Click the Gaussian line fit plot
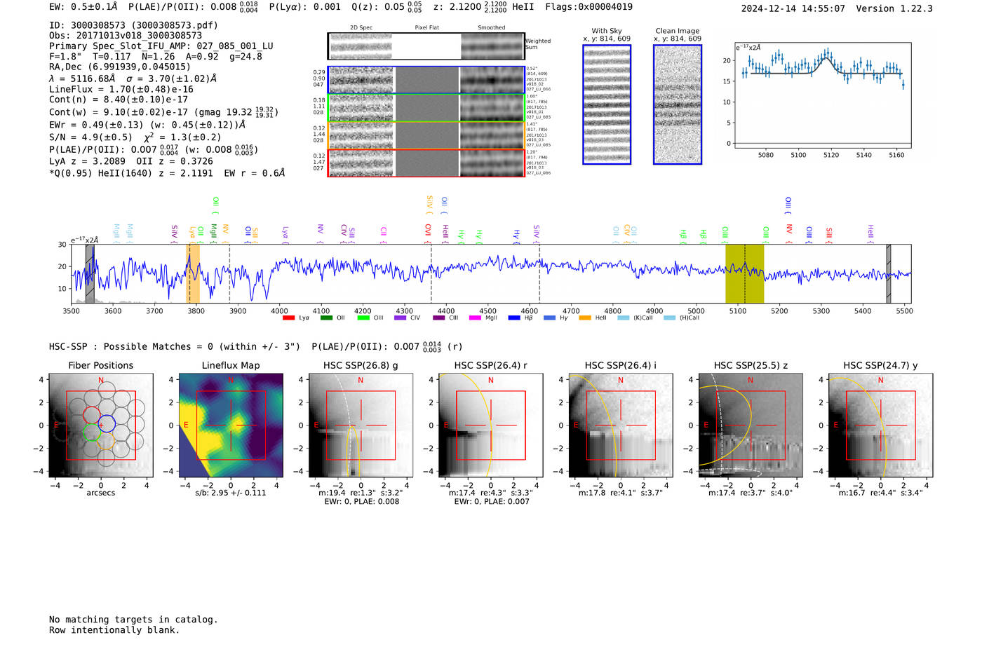Screen dimensions: 982x668 pos(822,95)
